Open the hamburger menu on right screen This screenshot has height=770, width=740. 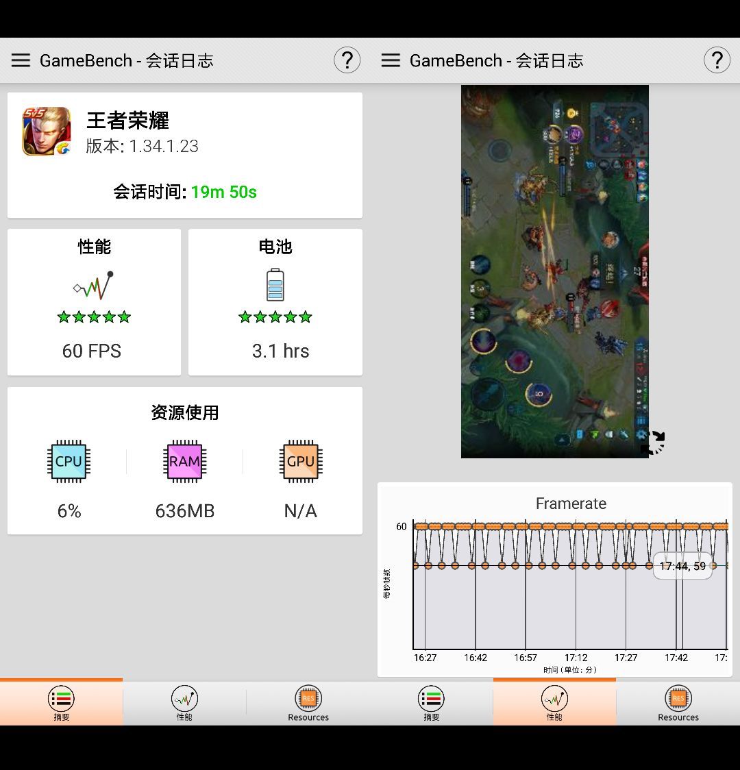391,60
